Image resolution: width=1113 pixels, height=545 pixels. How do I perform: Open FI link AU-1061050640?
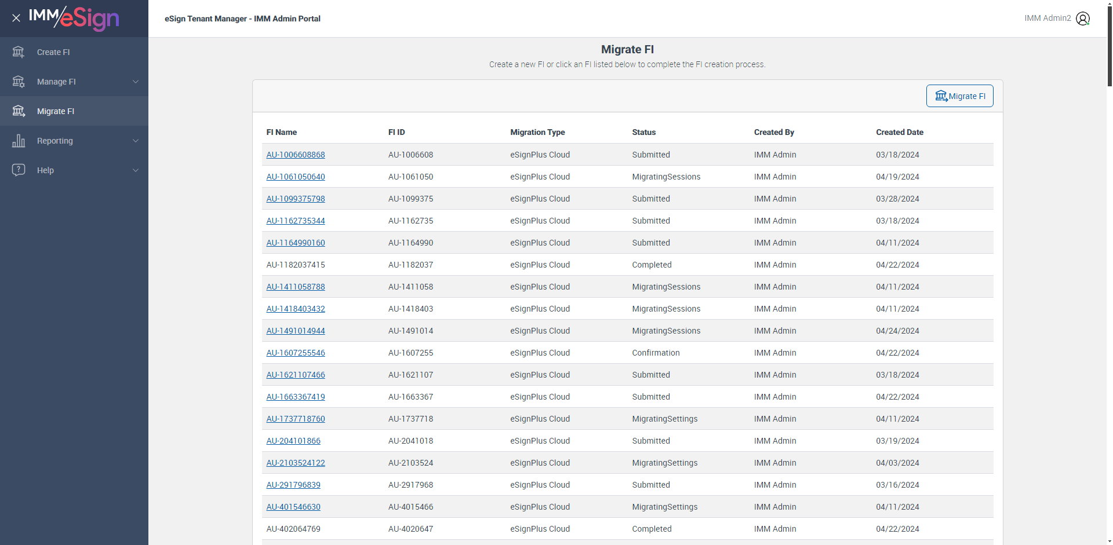[296, 177]
